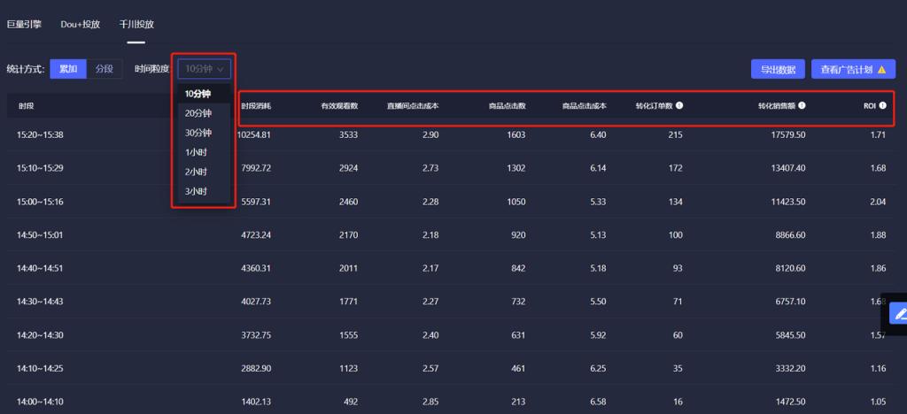Screen dimensions: 907x414
Task: Select 20分钟 from the granularity list
Action: [x=198, y=113]
